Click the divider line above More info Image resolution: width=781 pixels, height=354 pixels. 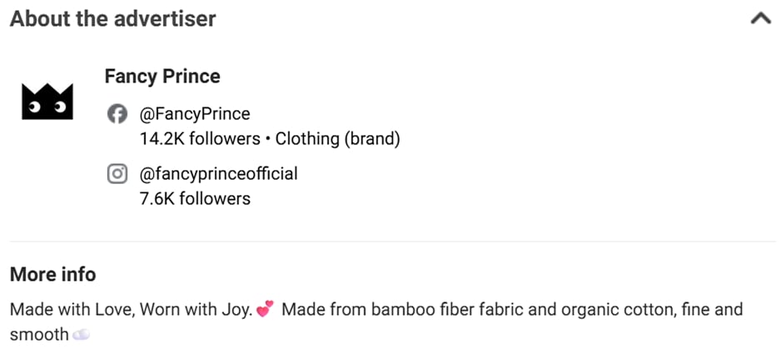[390, 242]
